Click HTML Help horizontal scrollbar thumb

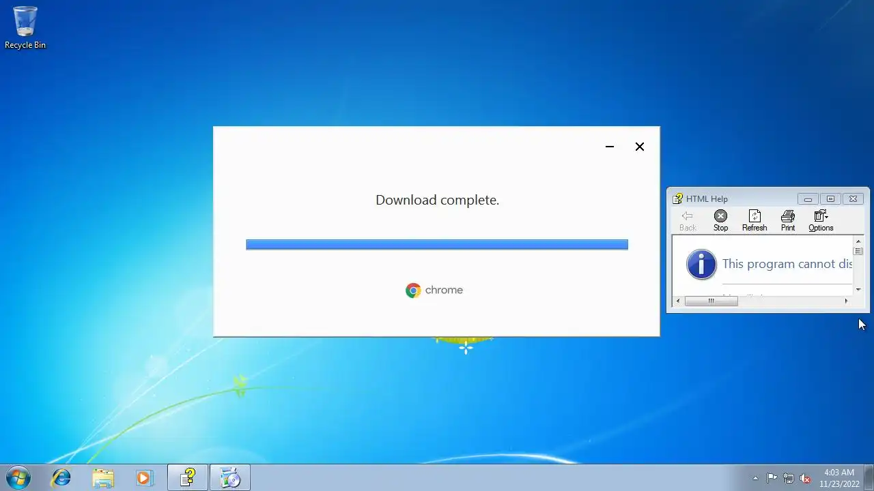click(x=711, y=301)
